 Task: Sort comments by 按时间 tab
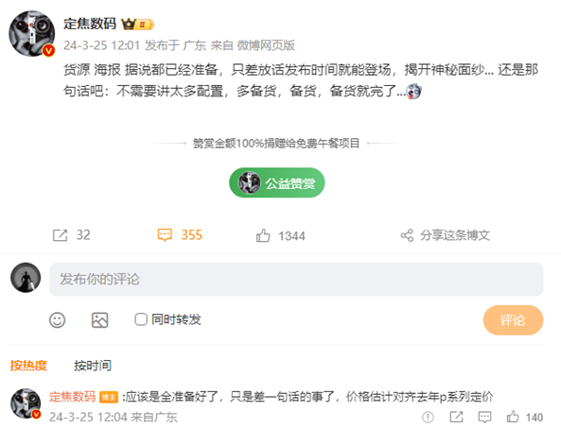pyautogui.click(x=93, y=366)
